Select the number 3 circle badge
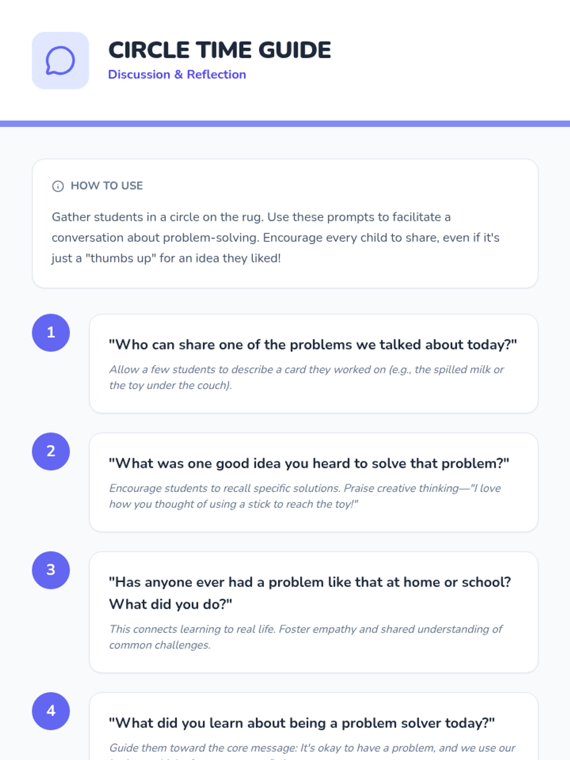Screen dimensions: 570x760 pyautogui.click(x=51, y=570)
